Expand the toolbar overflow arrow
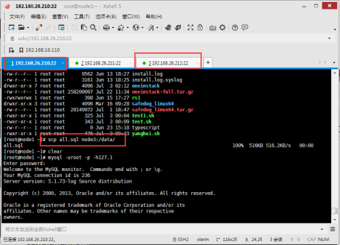Viewport: 340px width, 245px height. pyautogui.click(x=335, y=29)
